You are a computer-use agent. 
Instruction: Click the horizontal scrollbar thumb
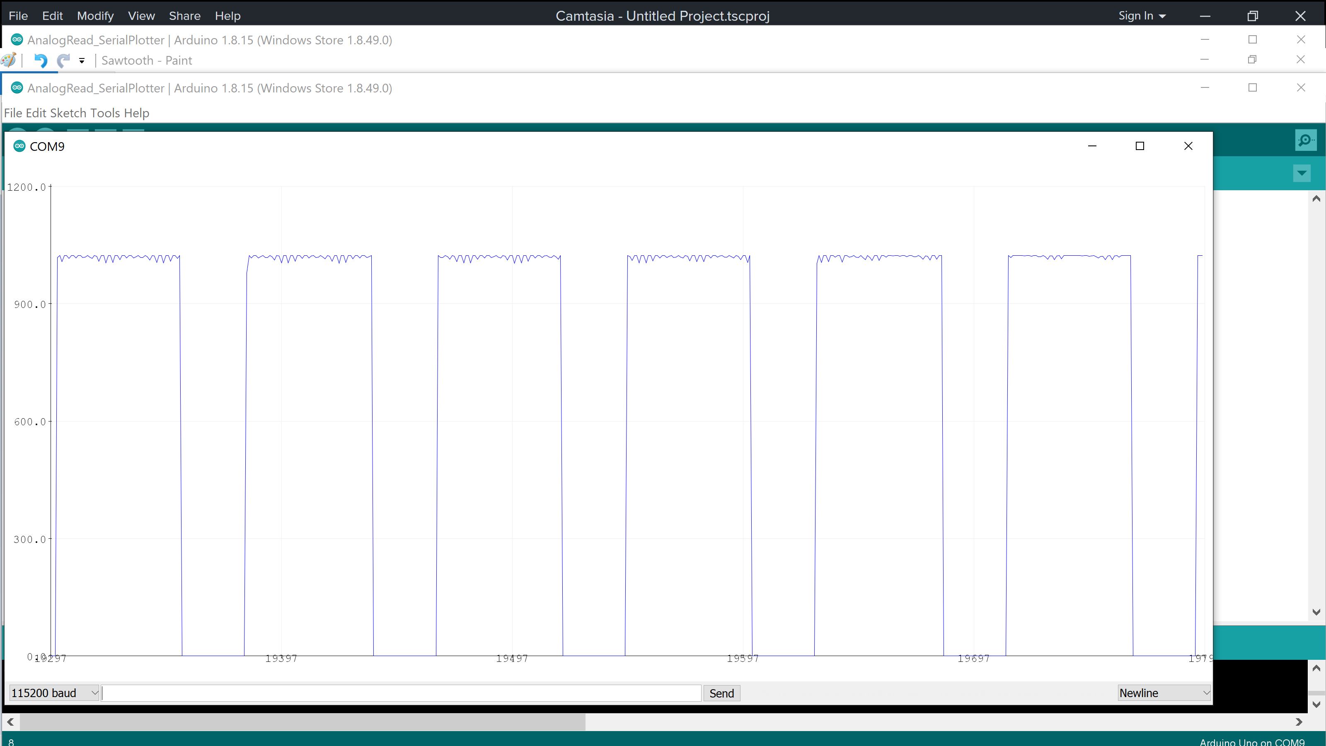[302, 722]
